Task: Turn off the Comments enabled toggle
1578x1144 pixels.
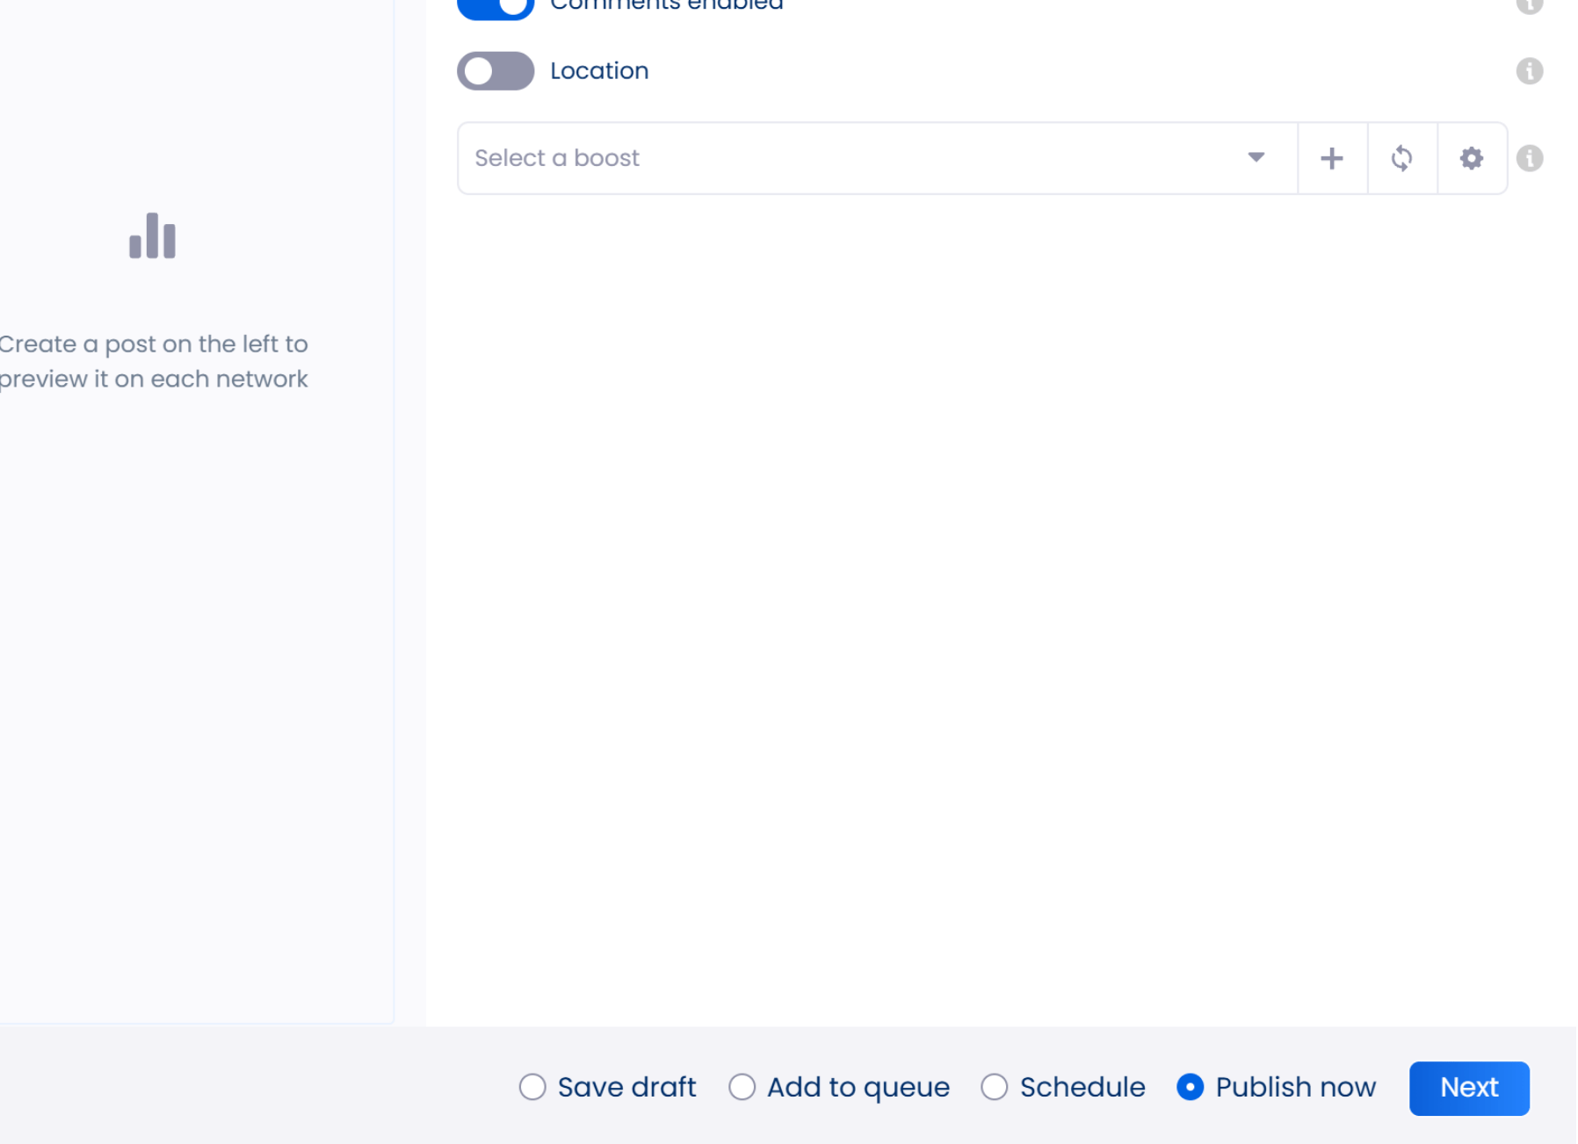Action: pyautogui.click(x=496, y=7)
